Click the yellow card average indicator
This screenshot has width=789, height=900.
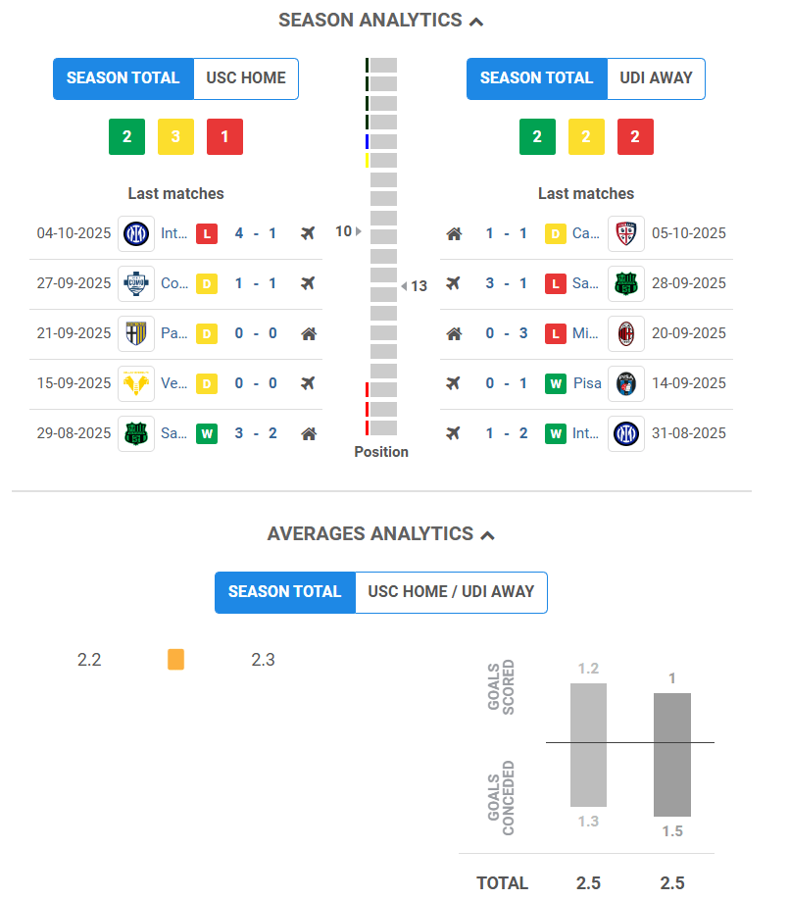pos(175,660)
